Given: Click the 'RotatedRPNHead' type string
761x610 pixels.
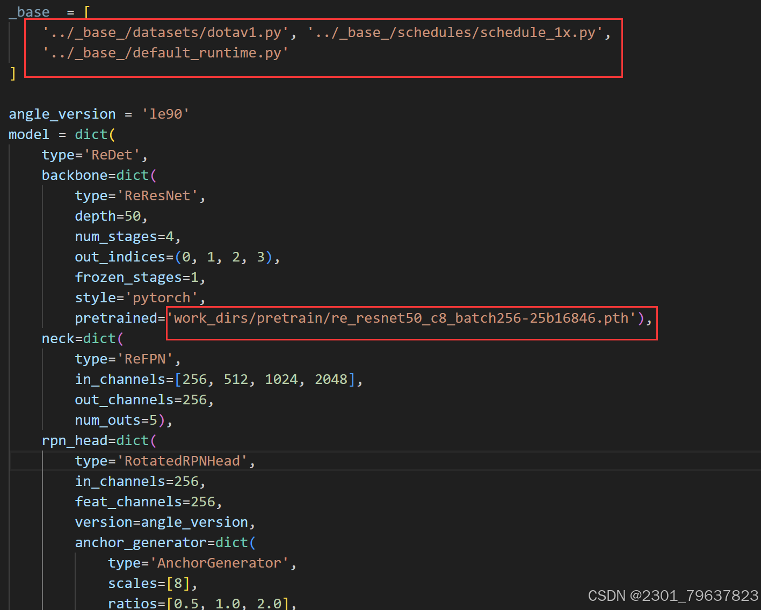Looking at the screenshot, I should pyautogui.click(x=182, y=461).
